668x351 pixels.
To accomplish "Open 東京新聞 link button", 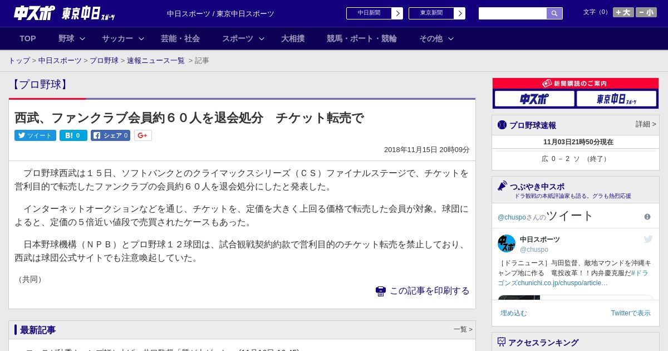I will tap(431, 13).
